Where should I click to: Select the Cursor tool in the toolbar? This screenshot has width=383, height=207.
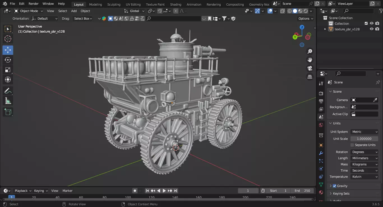point(8,39)
